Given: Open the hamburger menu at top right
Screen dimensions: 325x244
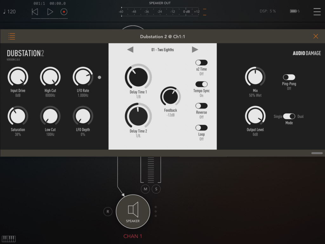Looking at the screenshot, I should point(317,11).
